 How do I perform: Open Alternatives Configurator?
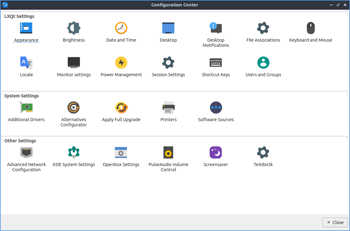click(x=74, y=108)
